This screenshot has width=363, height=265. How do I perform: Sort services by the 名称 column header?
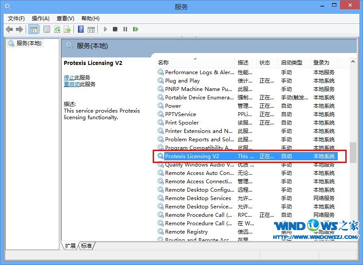(x=163, y=63)
